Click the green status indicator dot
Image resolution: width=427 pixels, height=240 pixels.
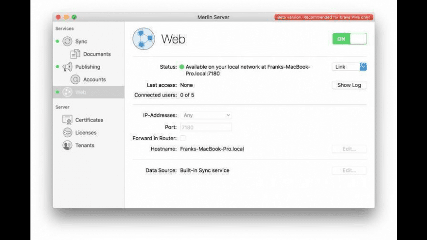click(182, 67)
